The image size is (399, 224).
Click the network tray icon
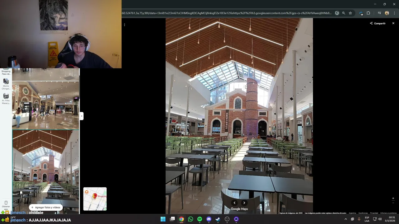[x=375, y=219]
